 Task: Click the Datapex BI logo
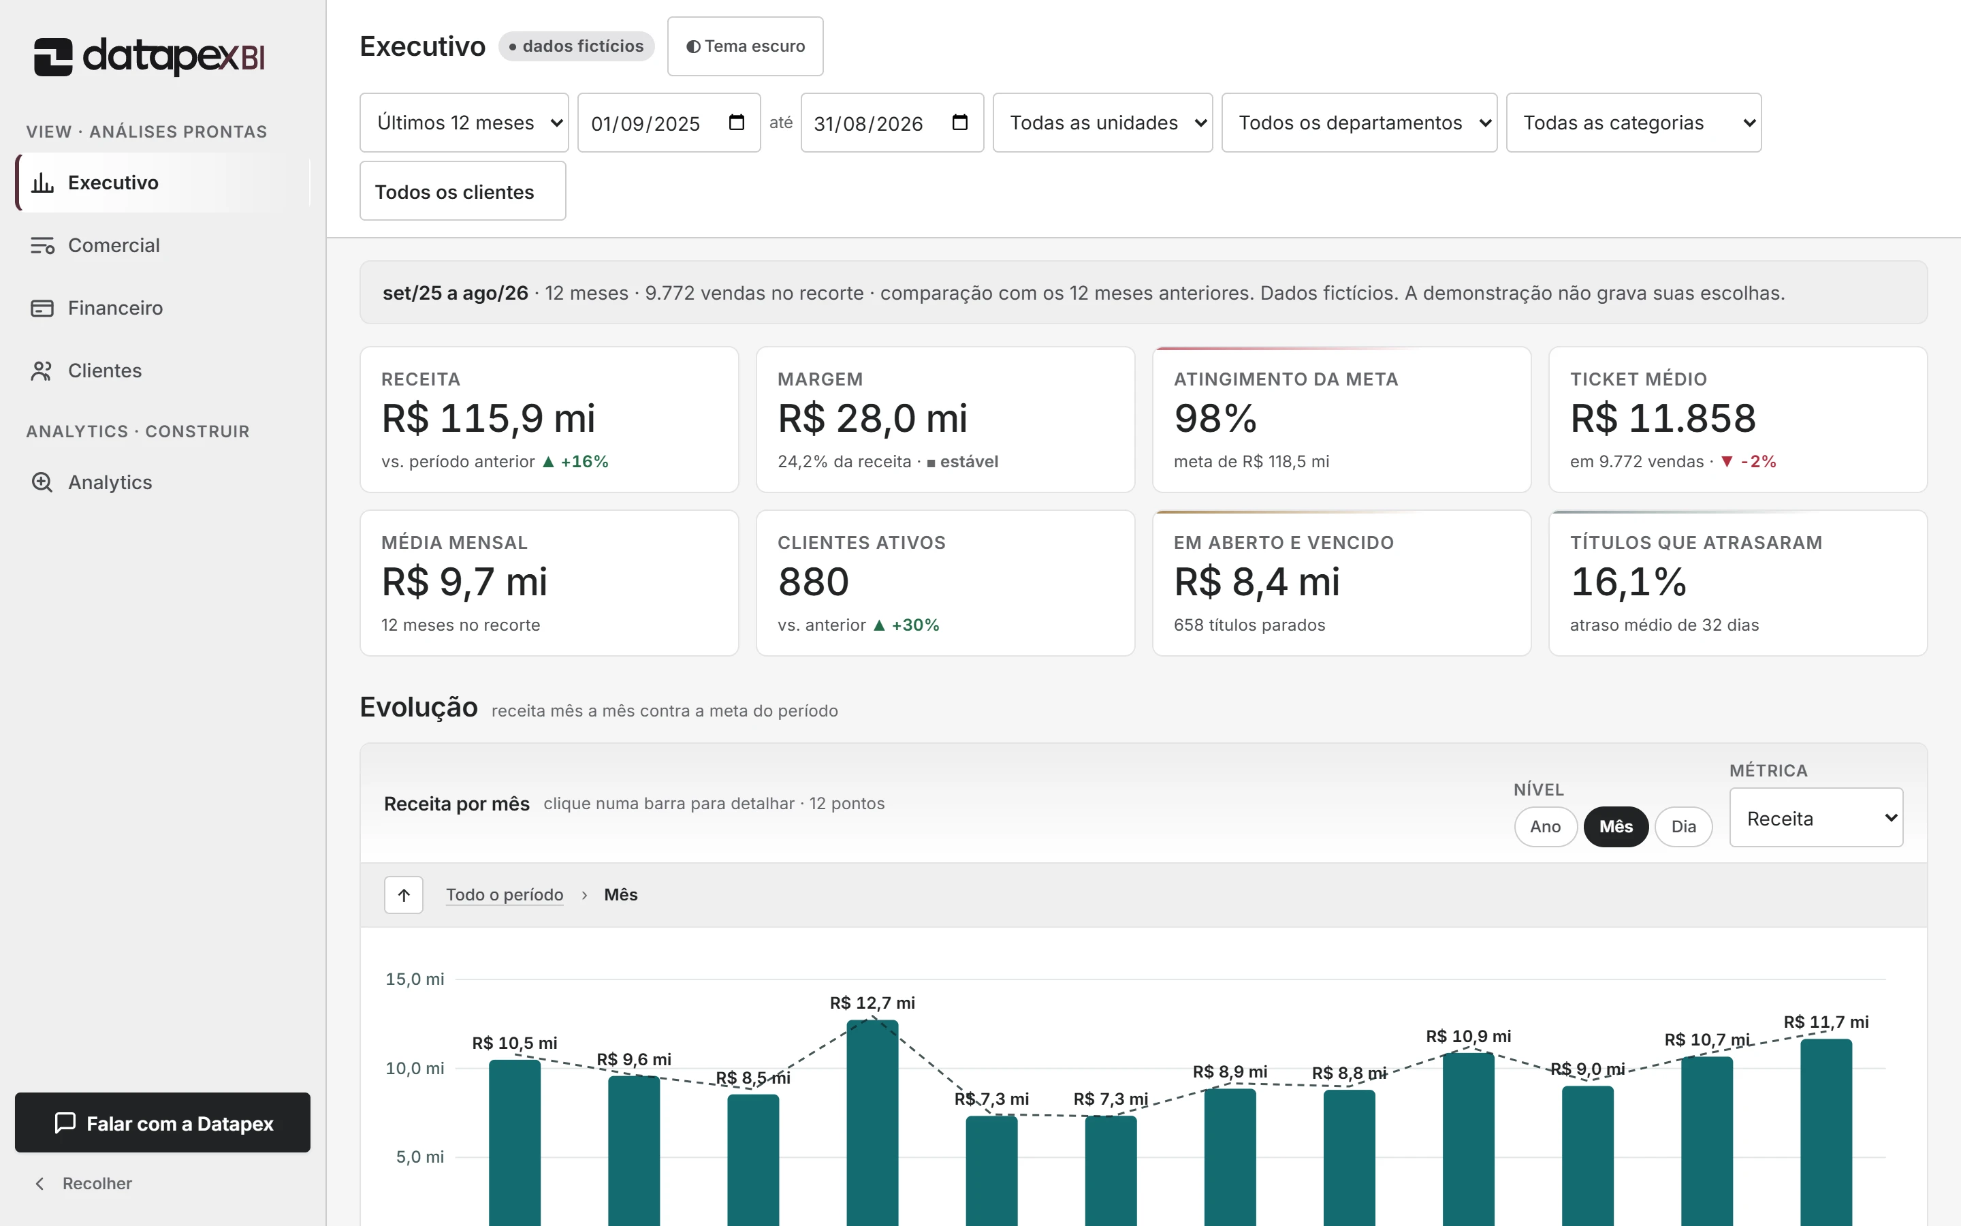(x=149, y=57)
